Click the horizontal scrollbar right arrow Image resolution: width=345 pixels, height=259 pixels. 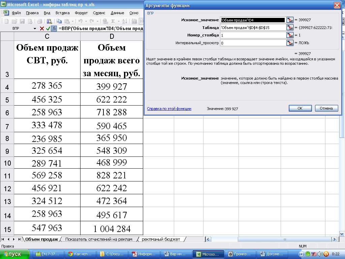point(335,239)
